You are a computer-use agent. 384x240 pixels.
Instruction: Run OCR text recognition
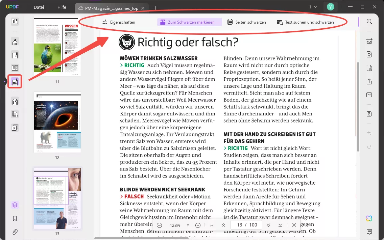(369, 41)
